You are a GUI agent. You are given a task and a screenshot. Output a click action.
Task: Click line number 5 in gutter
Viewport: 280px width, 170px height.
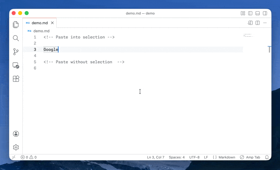(x=35, y=62)
